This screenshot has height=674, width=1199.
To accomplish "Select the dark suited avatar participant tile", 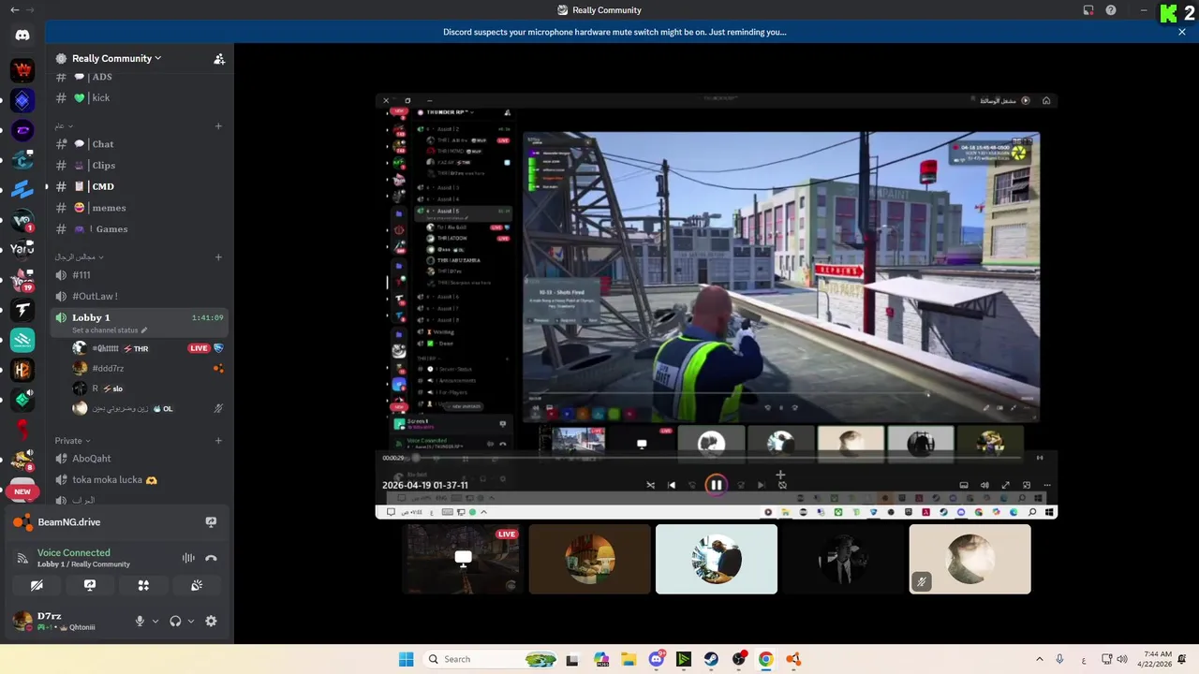I will (x=843, y=559).
